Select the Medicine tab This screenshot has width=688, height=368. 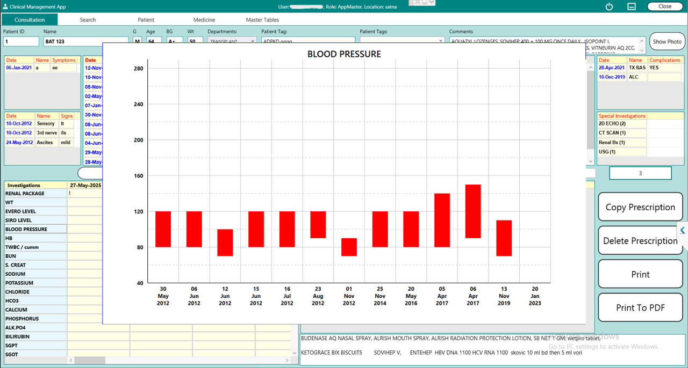tap(204, 20)
